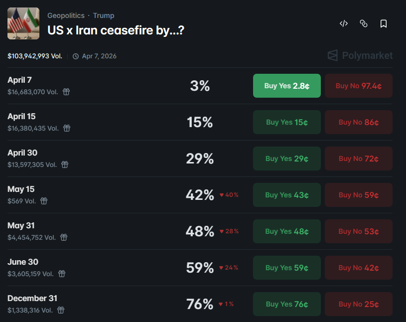Click the rewards gift icon beside April 7 volume
Viewport: 406px width, 322px height.
[67, 92]
